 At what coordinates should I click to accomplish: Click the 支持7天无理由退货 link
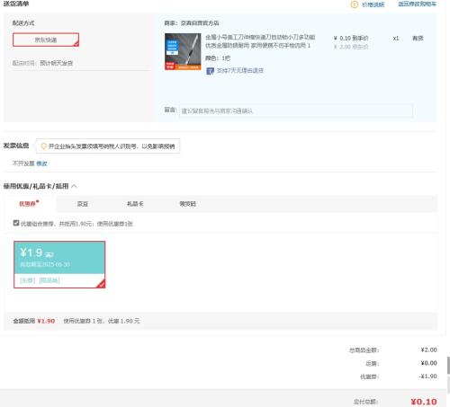(240, 71)
